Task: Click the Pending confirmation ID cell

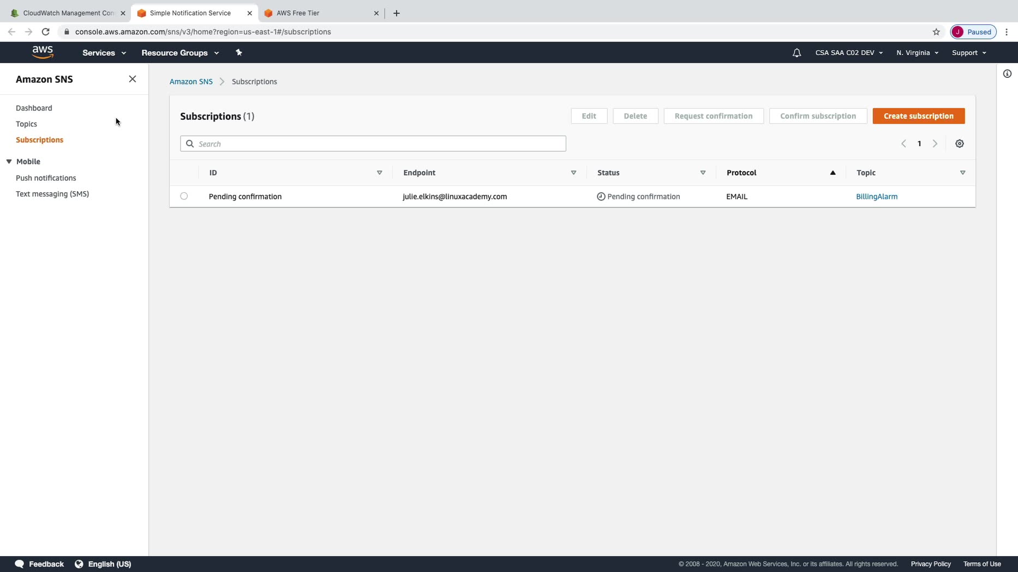Action: pyautogui.click(x=245, y=197)
